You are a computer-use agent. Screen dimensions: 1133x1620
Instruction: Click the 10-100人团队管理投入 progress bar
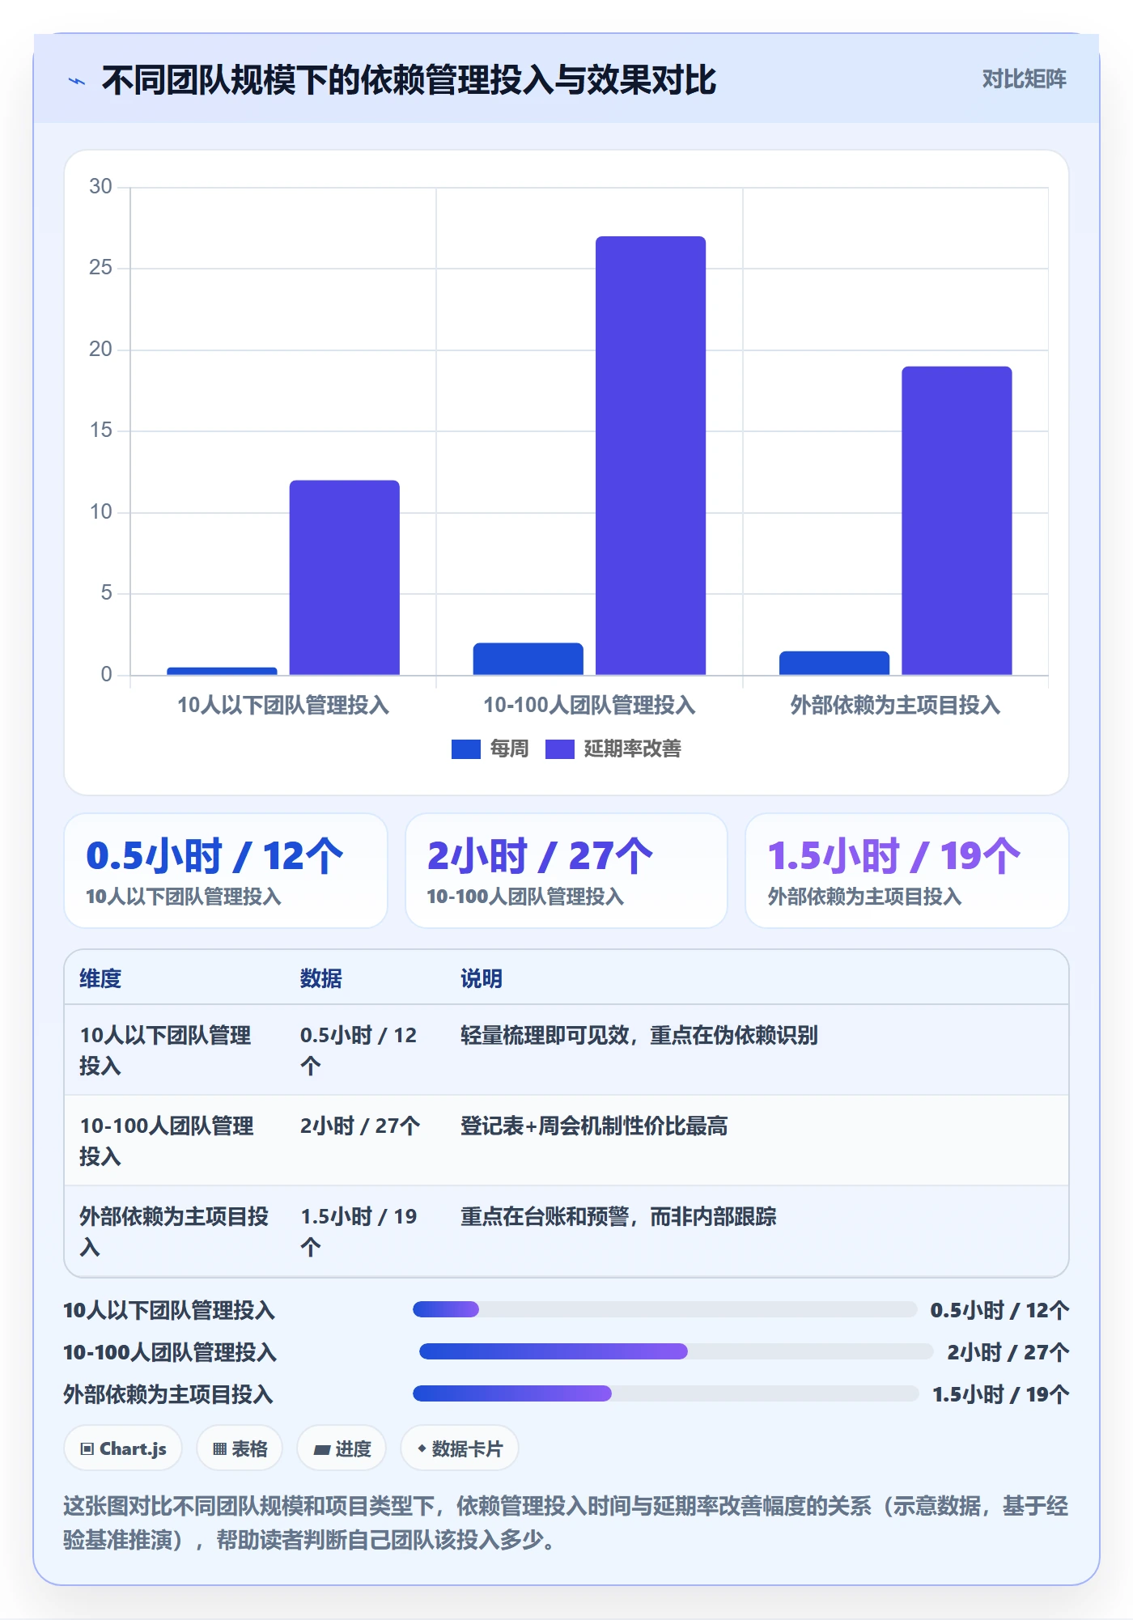(x=676, y=1351)
